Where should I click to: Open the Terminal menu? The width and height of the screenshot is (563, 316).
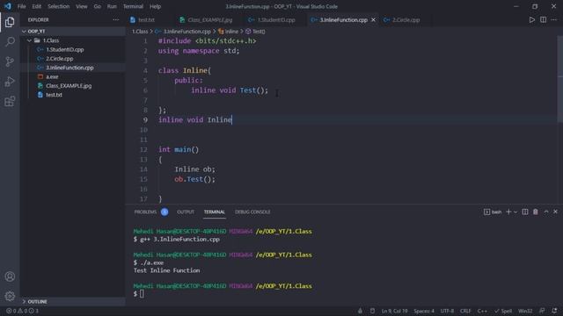(x=133, y=6)
